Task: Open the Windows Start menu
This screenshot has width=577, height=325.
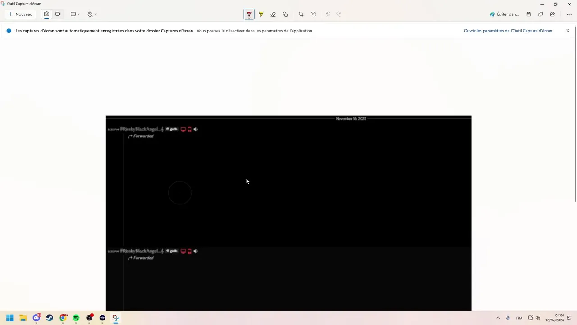Action: (10, 318)
